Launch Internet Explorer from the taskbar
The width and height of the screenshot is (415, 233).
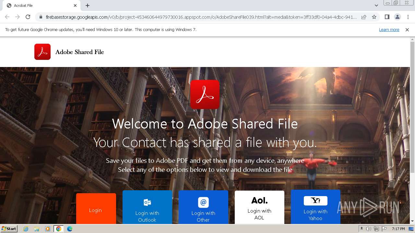[26, 229]
